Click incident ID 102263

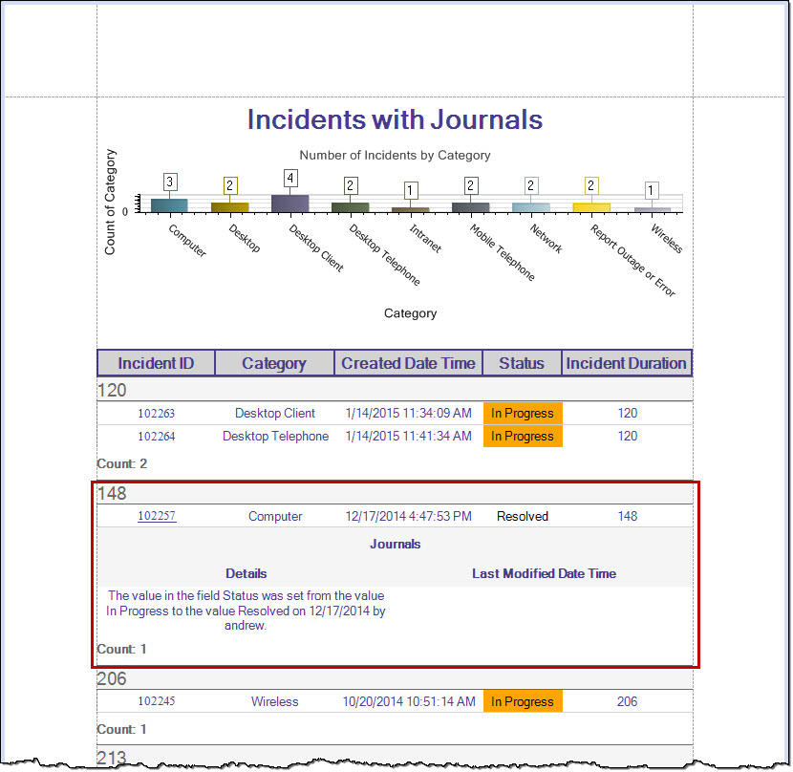[157, 414]
